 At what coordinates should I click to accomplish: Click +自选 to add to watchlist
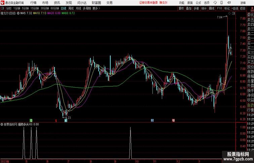tap(235, 8)
